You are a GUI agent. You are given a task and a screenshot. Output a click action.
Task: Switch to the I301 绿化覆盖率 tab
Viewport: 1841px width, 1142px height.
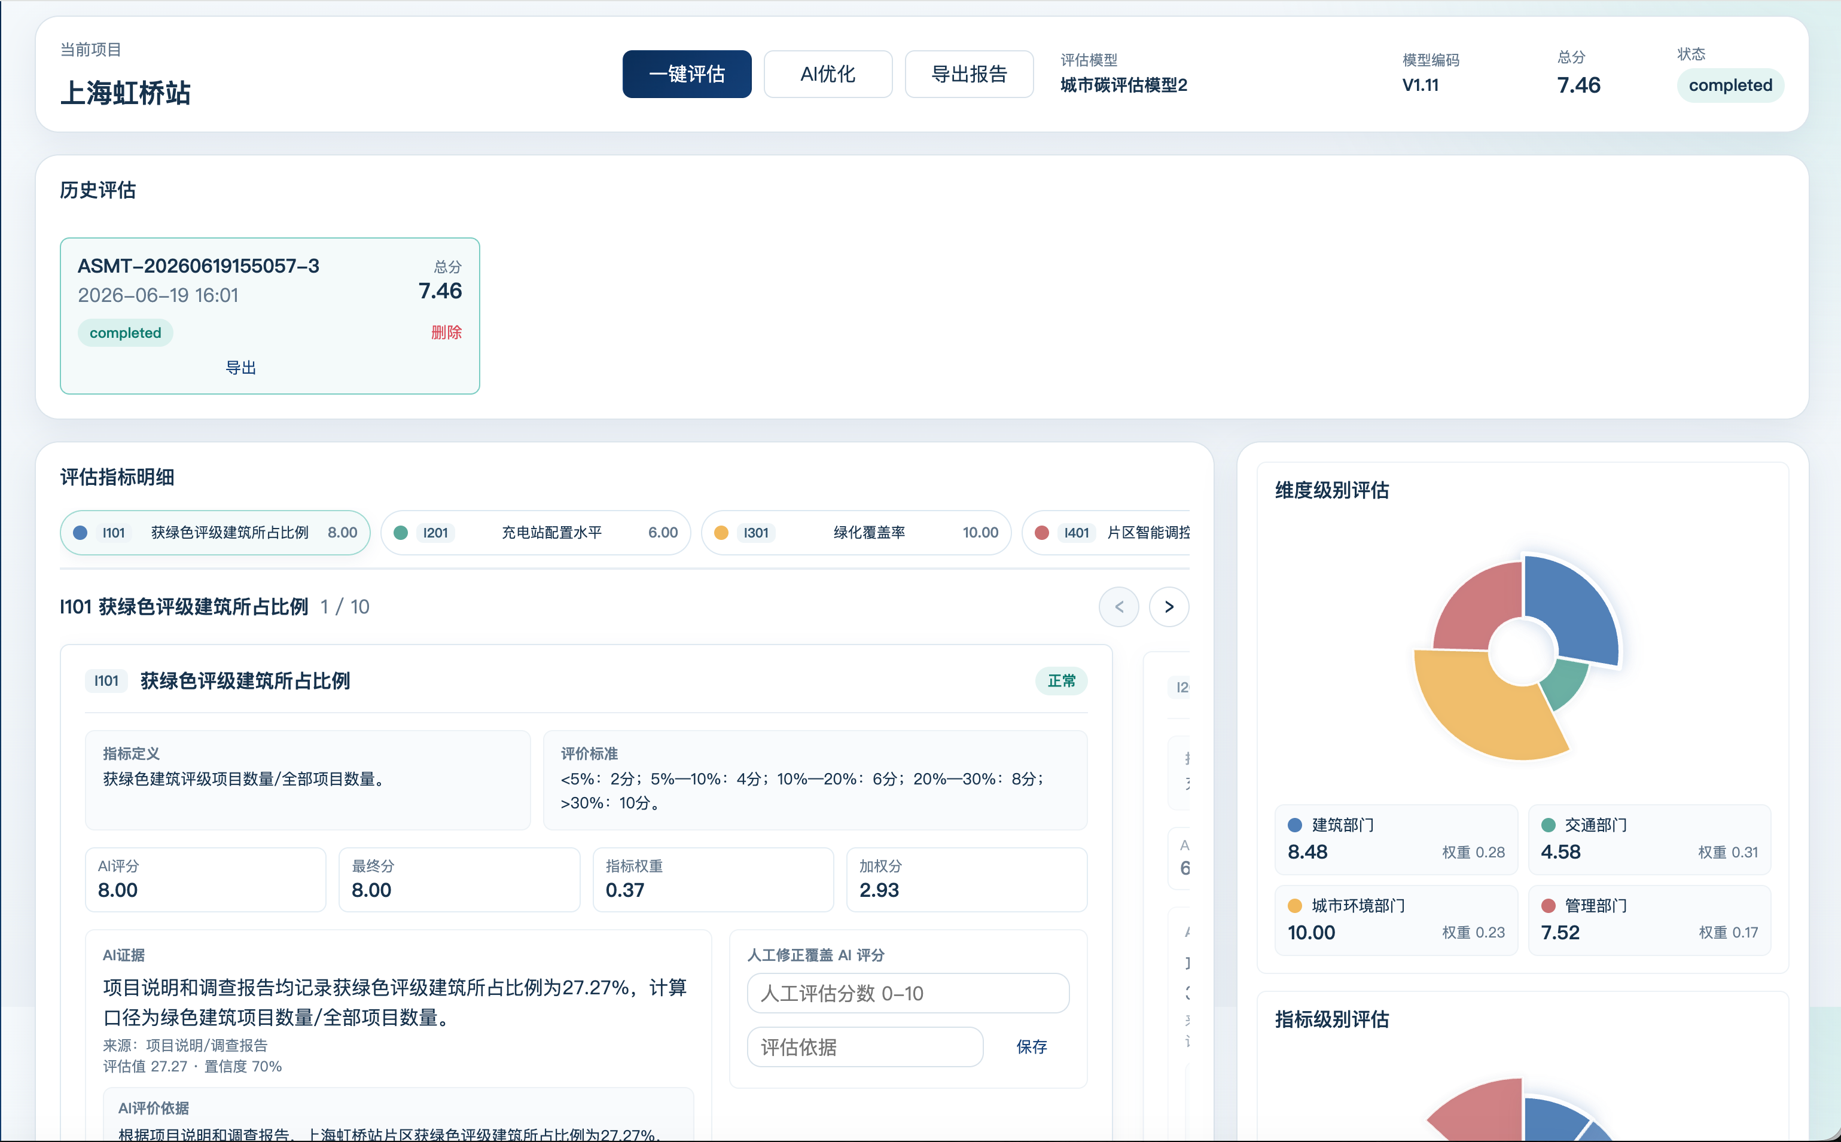click(x=856, y=533)
